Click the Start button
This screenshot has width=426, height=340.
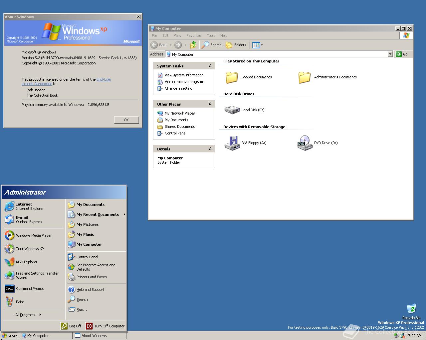click(x=9, y=336)
